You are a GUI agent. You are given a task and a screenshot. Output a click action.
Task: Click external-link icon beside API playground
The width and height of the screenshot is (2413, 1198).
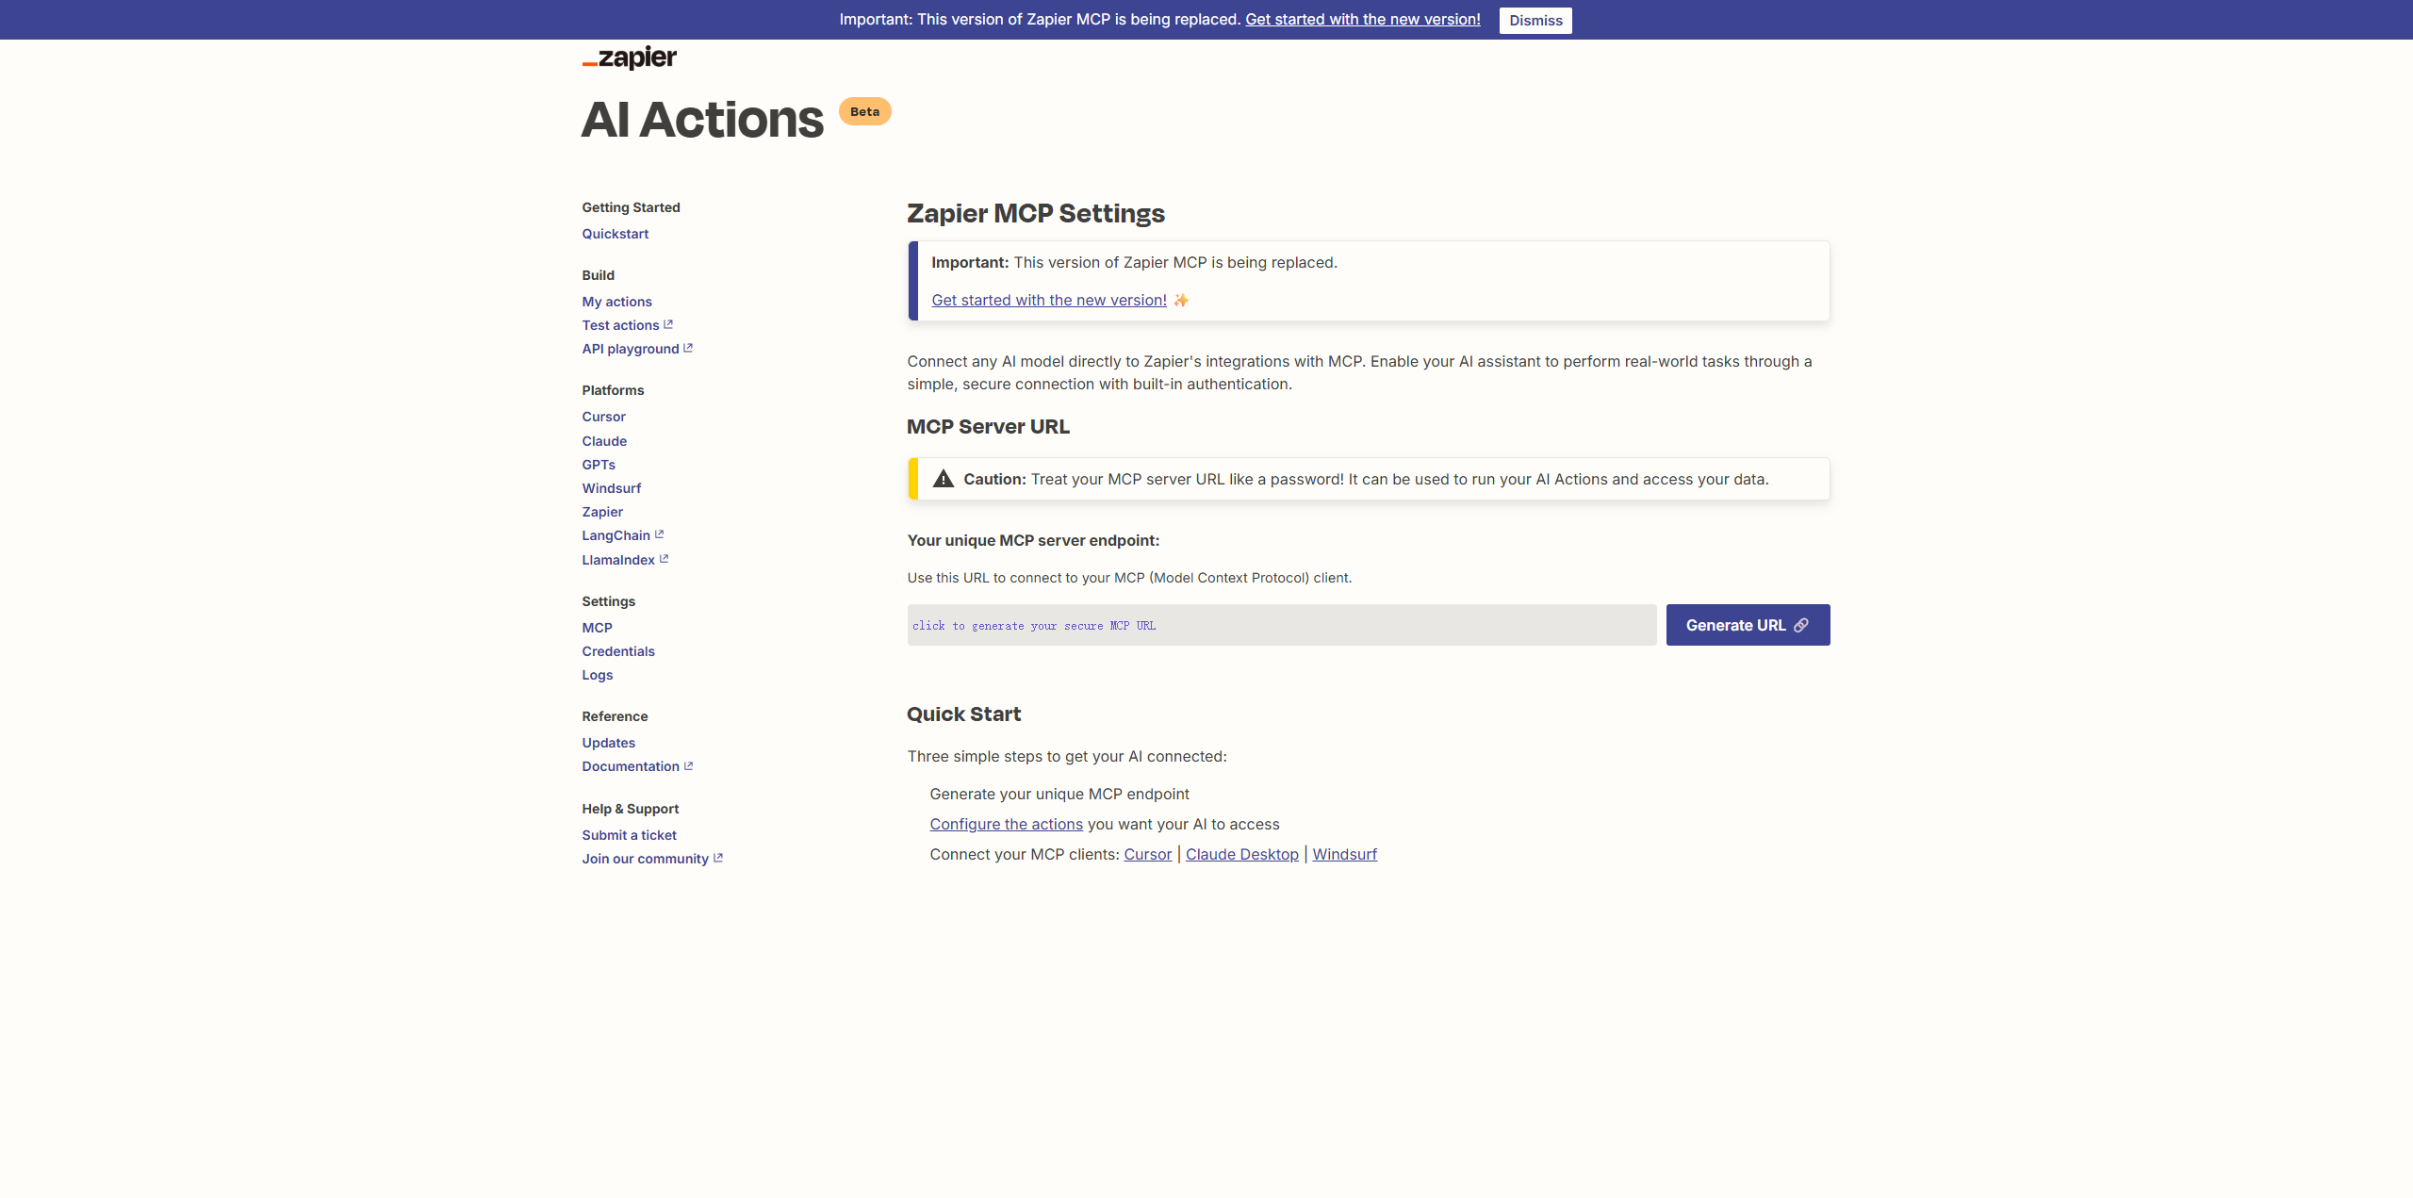(x=688, y=348)
